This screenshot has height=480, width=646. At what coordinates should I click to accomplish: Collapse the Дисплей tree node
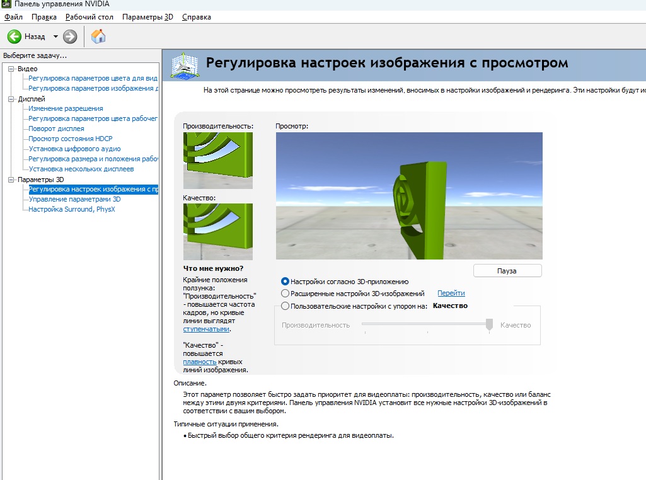[11, 99]
